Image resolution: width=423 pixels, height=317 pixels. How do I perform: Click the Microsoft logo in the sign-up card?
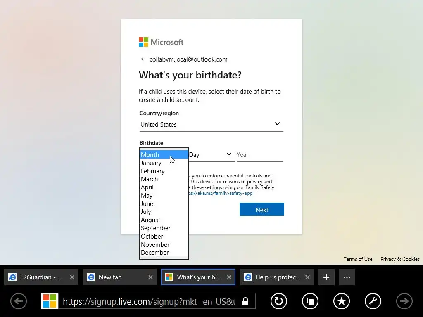click(x=161, y=42)
